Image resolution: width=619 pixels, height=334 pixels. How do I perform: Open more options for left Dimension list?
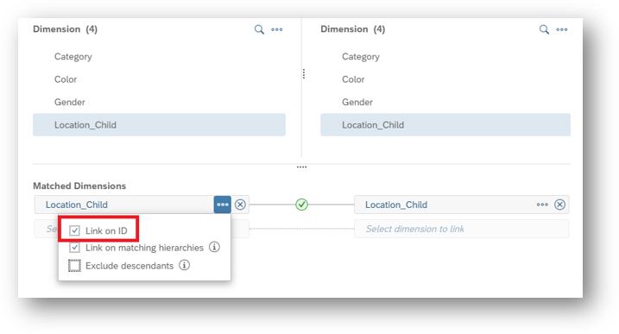click(x=277, y=29)
